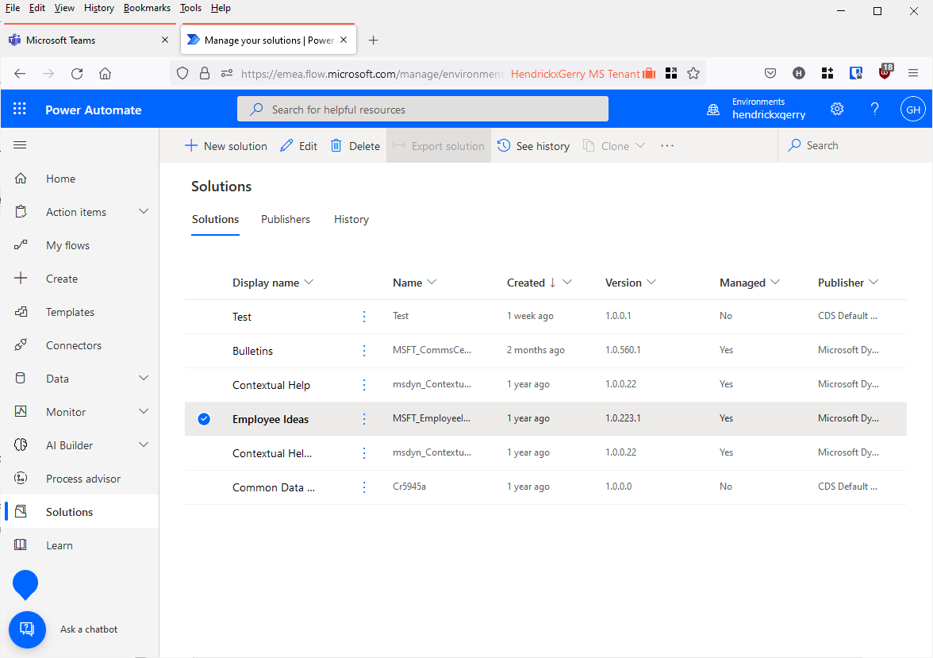The height and width of the screenshot is (658, 933).
Task: Deselect the Employee Ideas row checkmark
Action: [x=204, y=419]
